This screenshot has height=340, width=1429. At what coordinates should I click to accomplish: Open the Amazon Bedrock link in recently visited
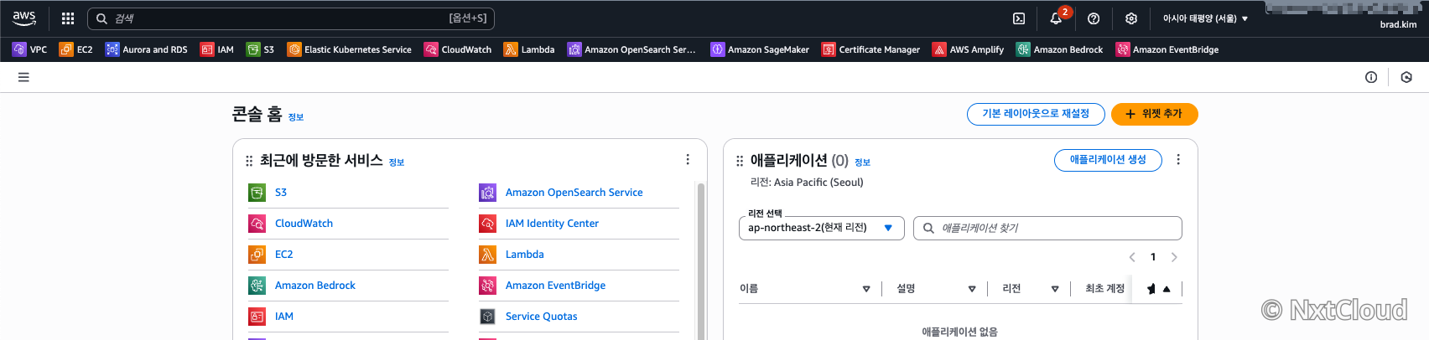[315, 286]
